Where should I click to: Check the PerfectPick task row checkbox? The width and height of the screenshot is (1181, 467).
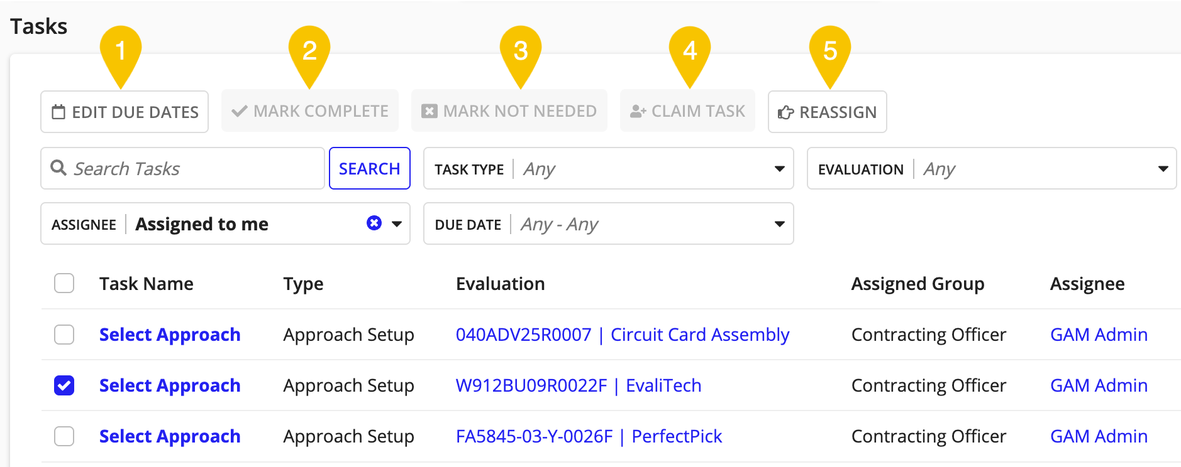[x=64, y=436]
